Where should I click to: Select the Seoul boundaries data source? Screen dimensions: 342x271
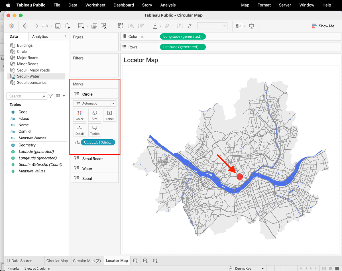point(32,83)
